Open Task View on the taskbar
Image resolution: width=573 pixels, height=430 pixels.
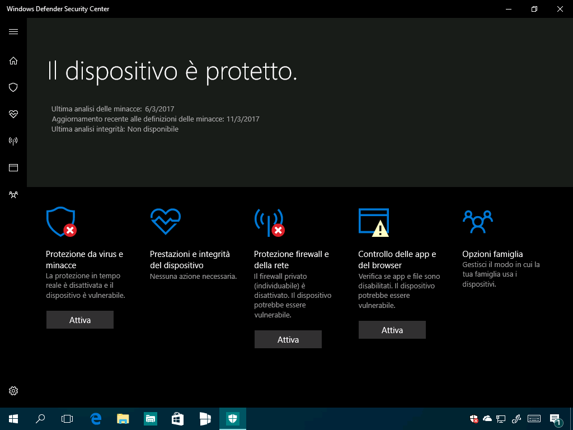tap(67, 419)
